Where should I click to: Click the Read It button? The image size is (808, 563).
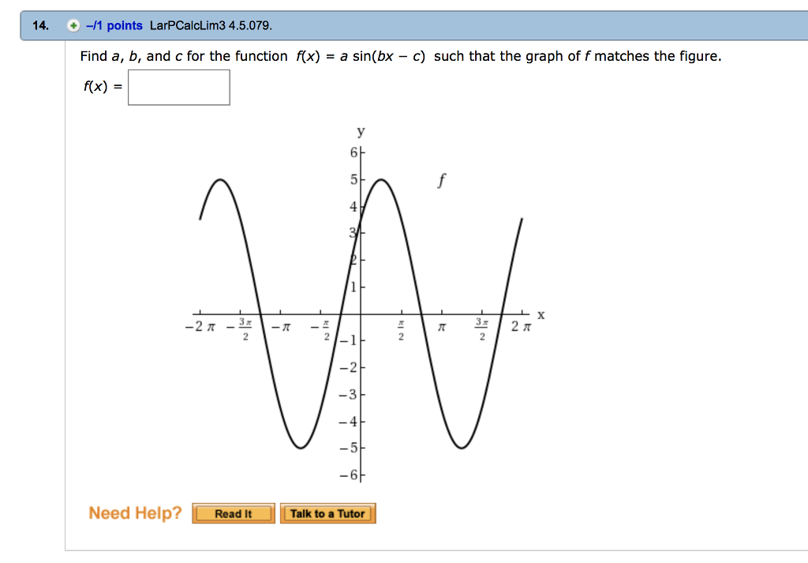(x=232, y=513)
